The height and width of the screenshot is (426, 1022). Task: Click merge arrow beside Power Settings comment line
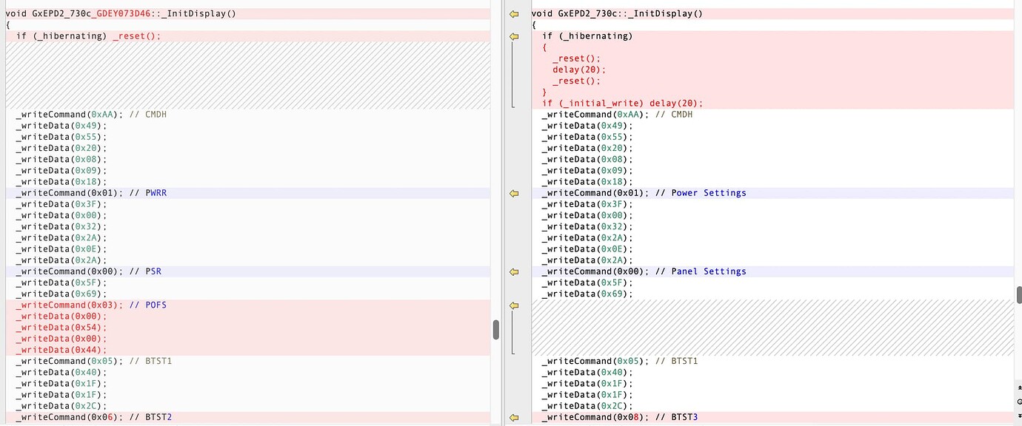click(514, 193)
